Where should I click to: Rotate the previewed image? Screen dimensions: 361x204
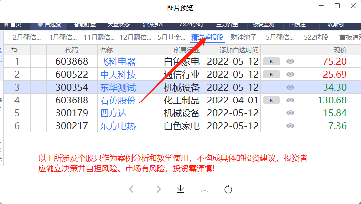point(228,189)
